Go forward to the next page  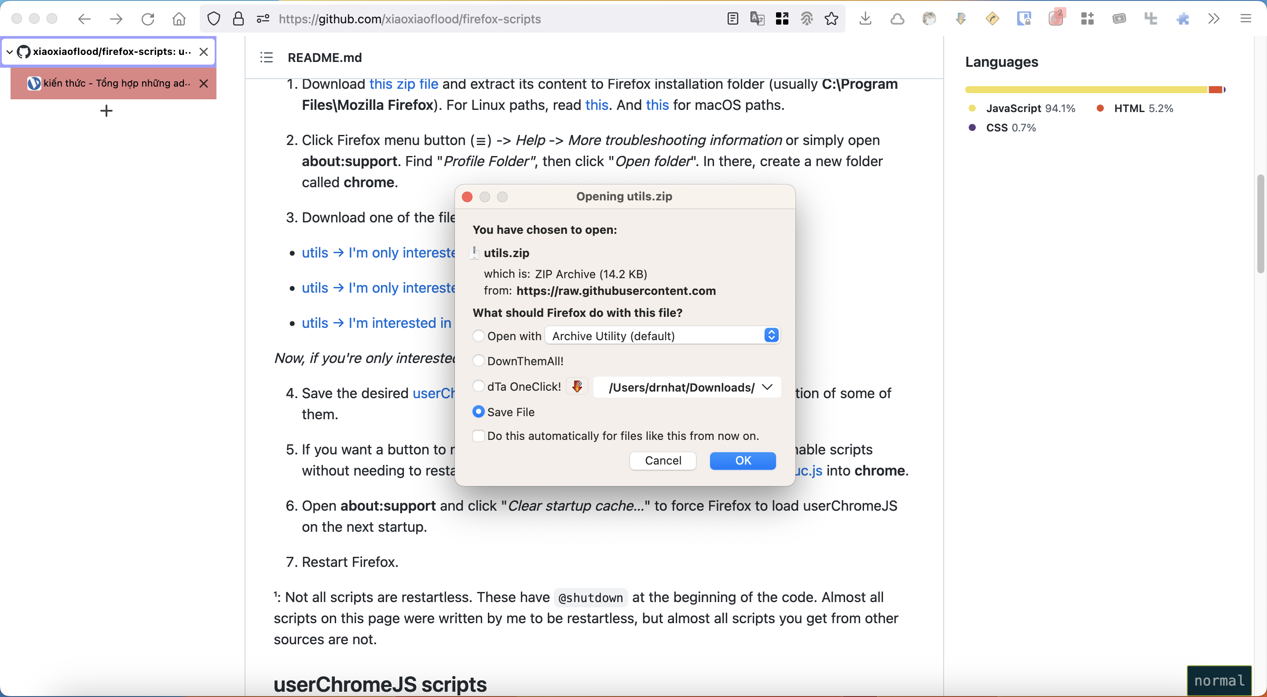pos(116,18)
